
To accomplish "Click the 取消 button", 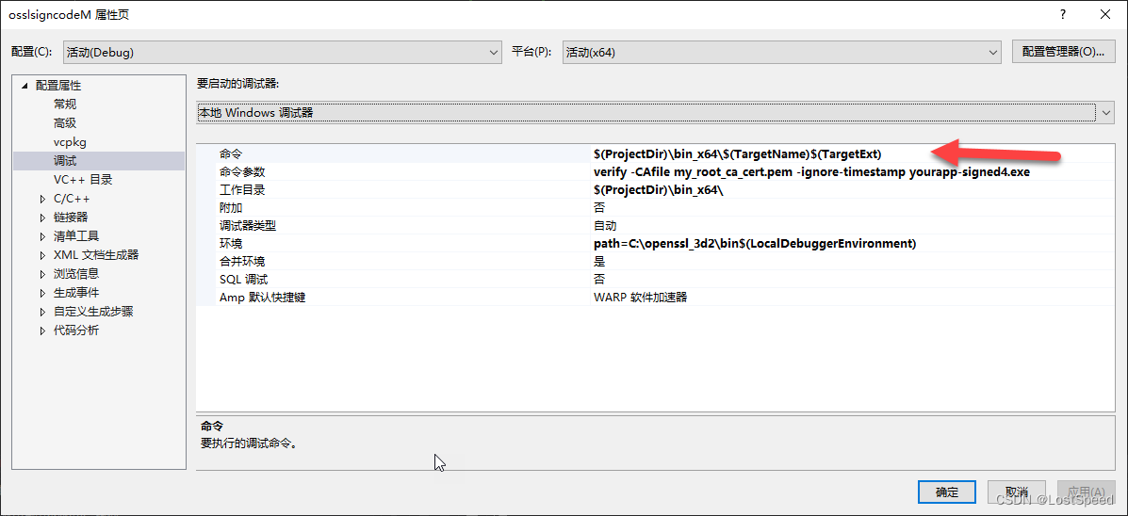I will pos(1017,492).
